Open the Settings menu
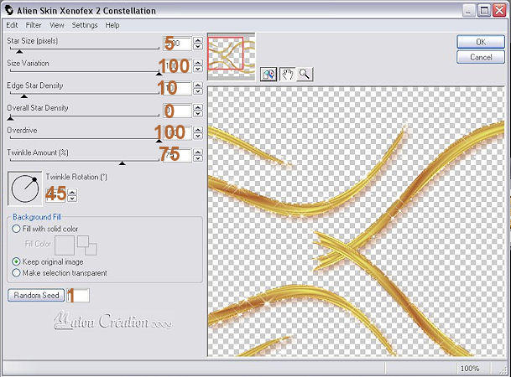 85,25
